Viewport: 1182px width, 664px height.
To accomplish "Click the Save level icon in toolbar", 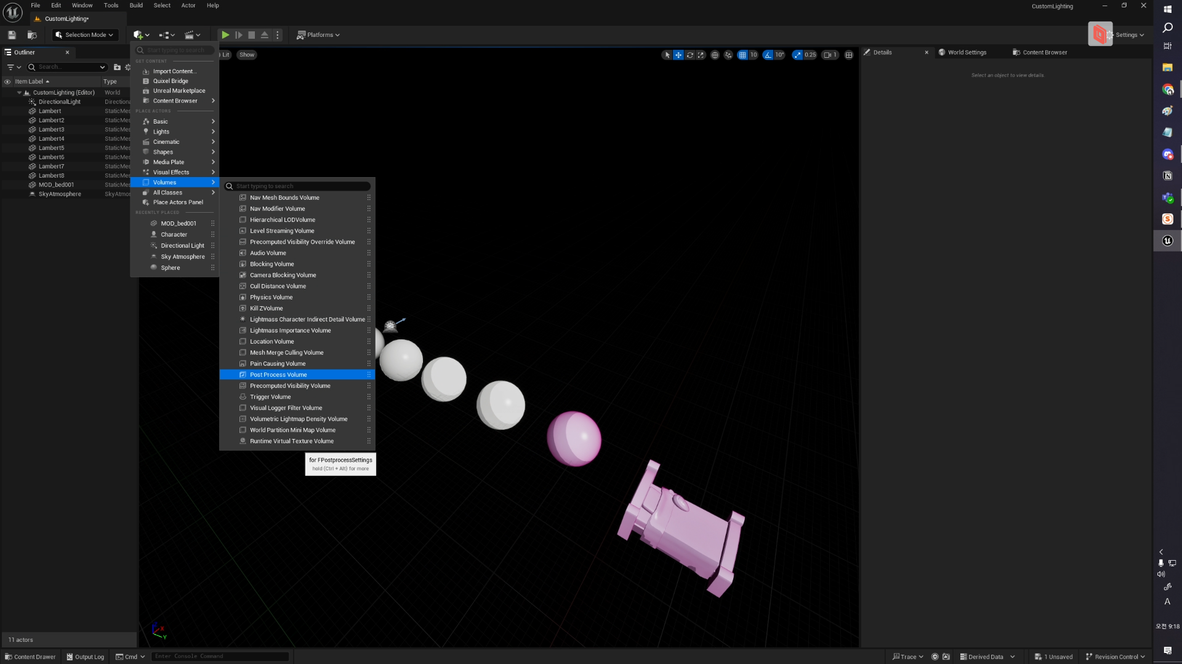I will pos(12,35).
